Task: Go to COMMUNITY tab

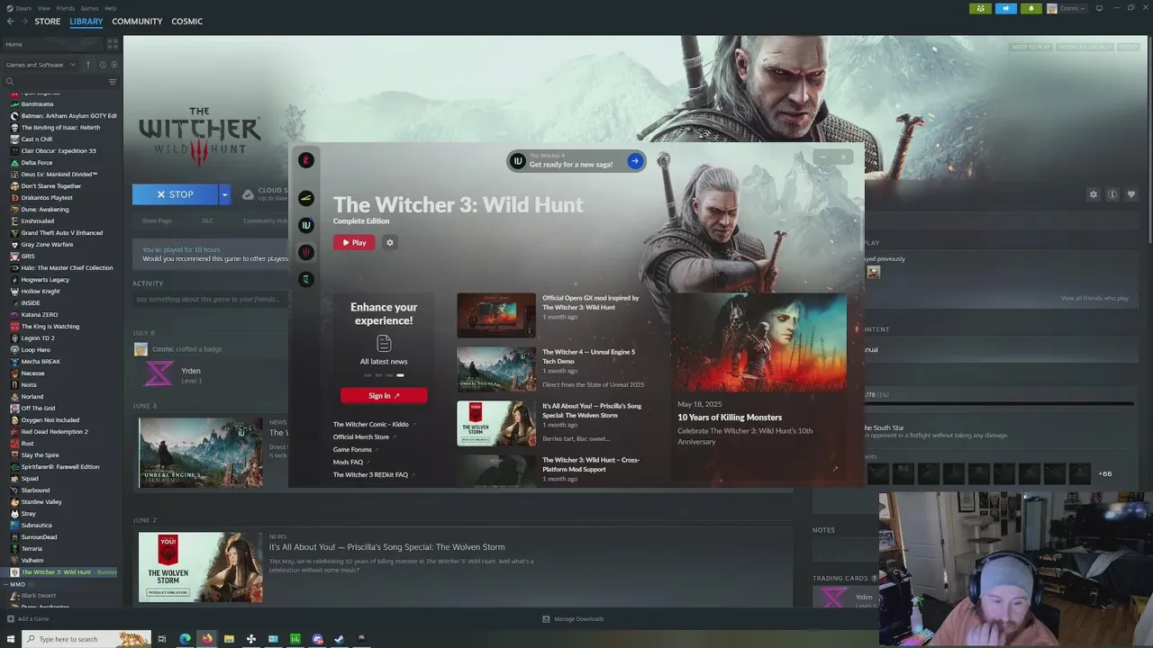Action: coord(137,22)
